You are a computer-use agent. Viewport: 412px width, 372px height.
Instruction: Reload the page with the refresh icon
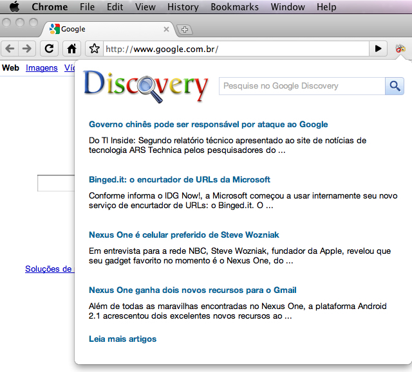(49, 49)
